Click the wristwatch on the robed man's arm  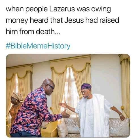(121, 115)
